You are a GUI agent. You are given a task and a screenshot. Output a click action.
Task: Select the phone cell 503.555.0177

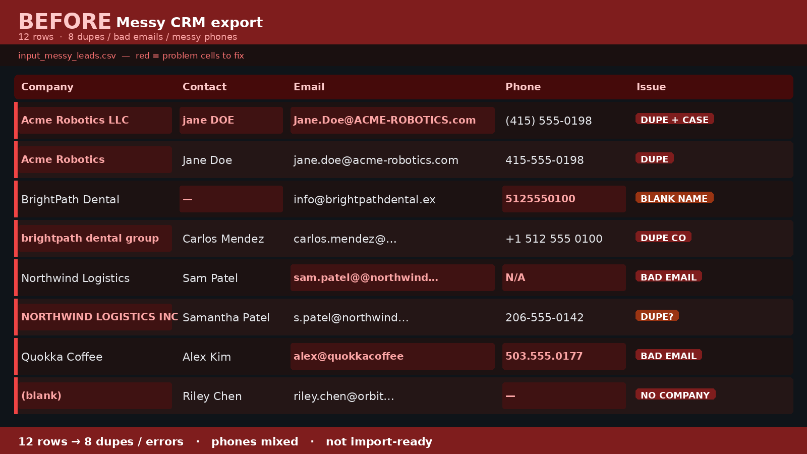[x=564, y=356]
